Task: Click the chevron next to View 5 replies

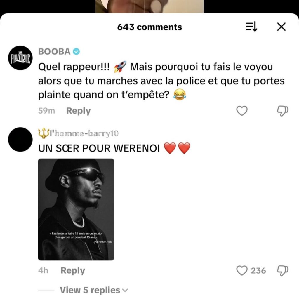Action: coord(125,291)
